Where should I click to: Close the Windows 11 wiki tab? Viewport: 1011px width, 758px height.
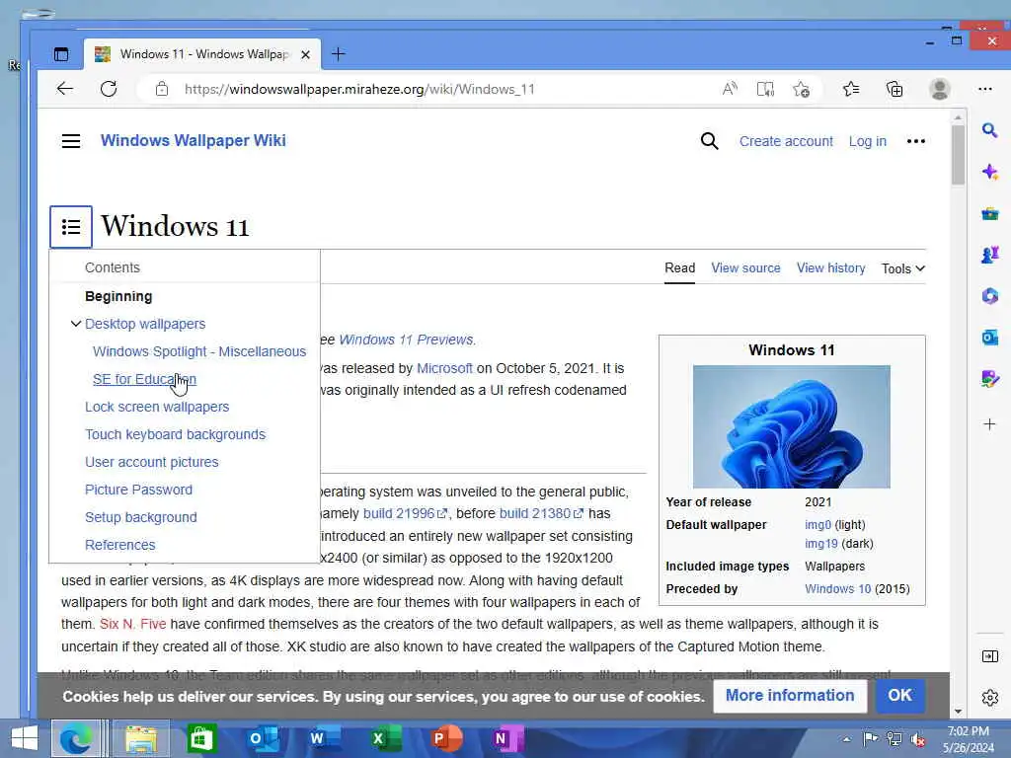pyautogui.click(x=306, y=55)
